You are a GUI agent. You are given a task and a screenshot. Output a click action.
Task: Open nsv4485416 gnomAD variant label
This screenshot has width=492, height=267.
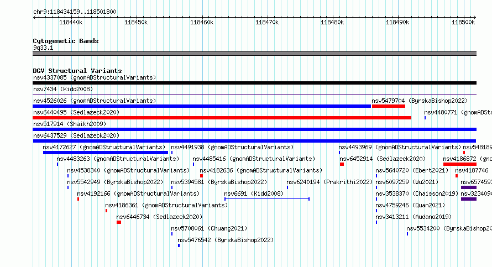tap(254, 159)
